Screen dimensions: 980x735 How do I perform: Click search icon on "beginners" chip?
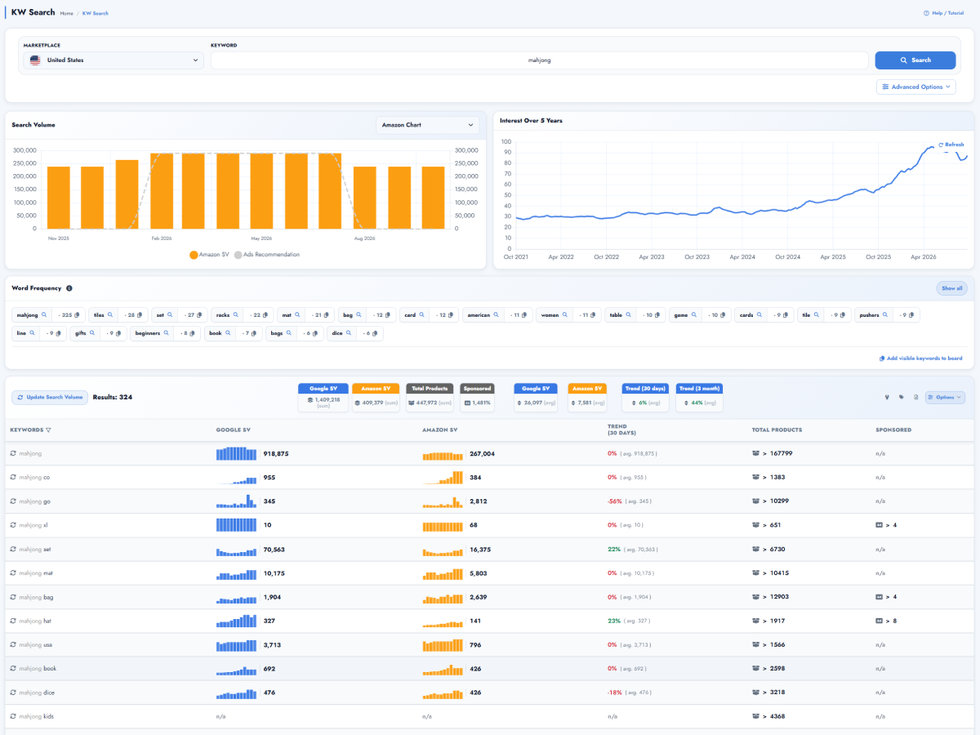click(x=167, y=333)
